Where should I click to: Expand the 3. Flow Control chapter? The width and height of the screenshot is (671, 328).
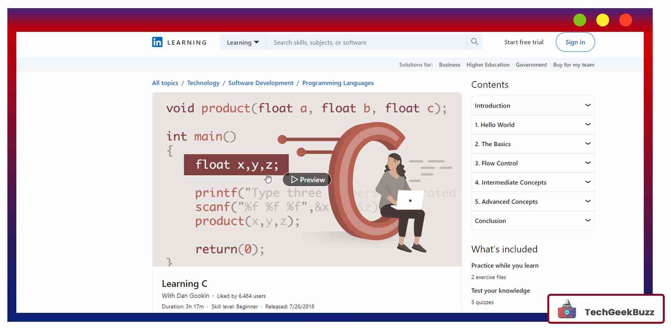tap(533, 163)
